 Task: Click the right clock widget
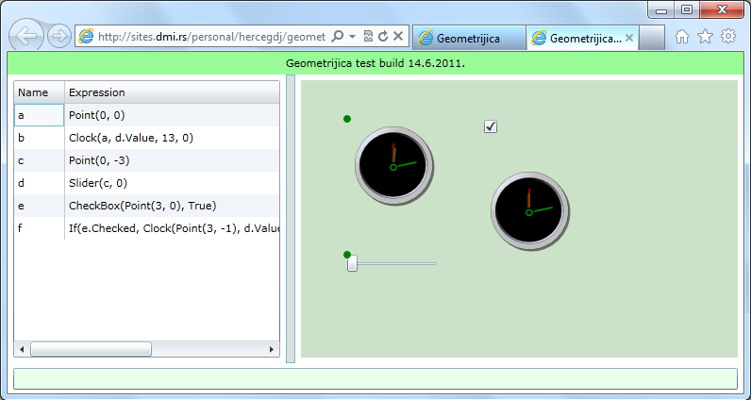coord(529,210)
